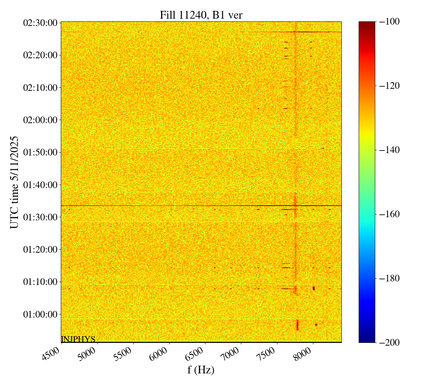Screen dimensions: 422x386
Task: Select the 02:00:00 time tick label
Action: tap(40, 120)
